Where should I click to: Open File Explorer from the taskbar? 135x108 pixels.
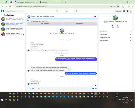pyautogui.click(x=10, y=93)
